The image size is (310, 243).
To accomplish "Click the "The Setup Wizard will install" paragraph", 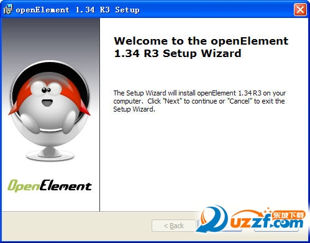I will (x=199, y=101).
